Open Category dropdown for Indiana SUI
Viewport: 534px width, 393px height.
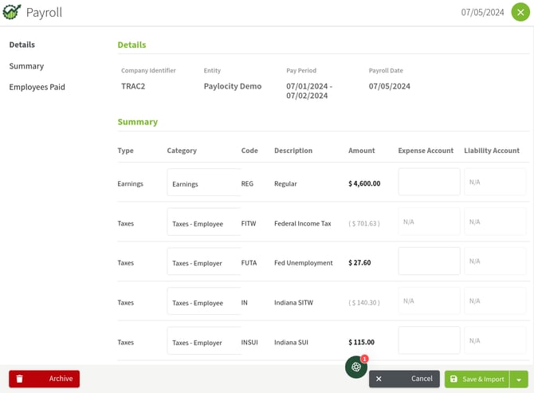click(203, 341)
